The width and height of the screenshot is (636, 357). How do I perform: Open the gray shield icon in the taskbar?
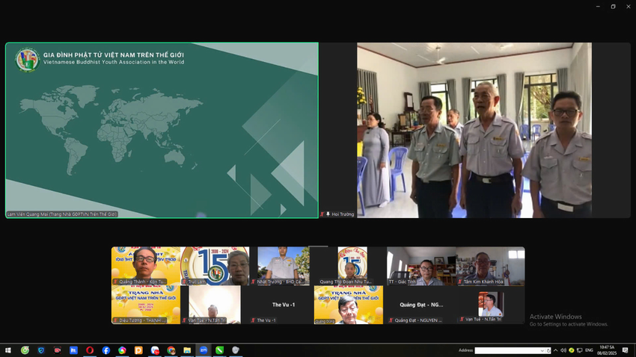point(236,350)
